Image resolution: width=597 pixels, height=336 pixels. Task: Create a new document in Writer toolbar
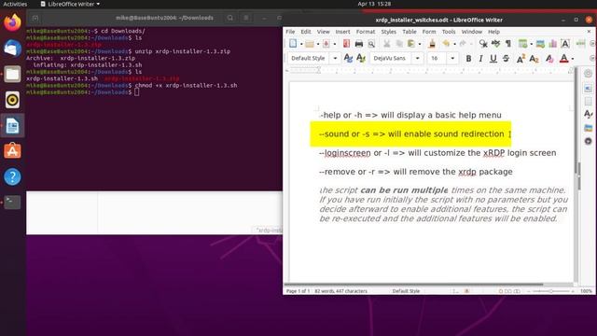click(x=293, y=44)
